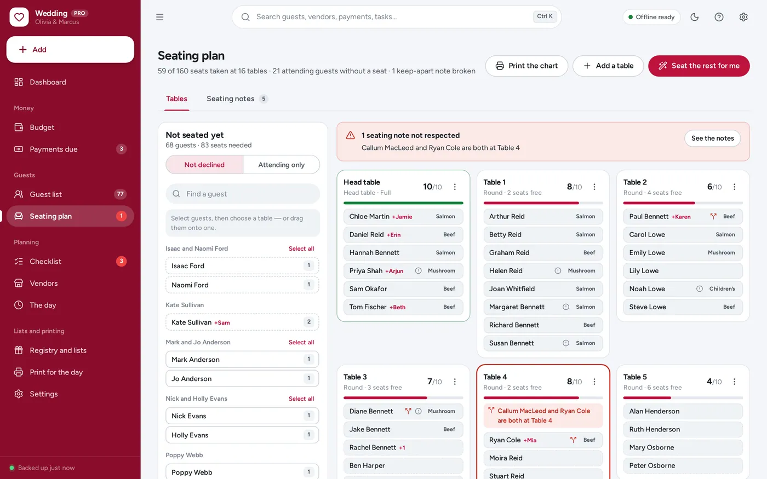767x479 pixels.
Task: Click the info icon on Diane Bennett
Action: coord(419,411)
